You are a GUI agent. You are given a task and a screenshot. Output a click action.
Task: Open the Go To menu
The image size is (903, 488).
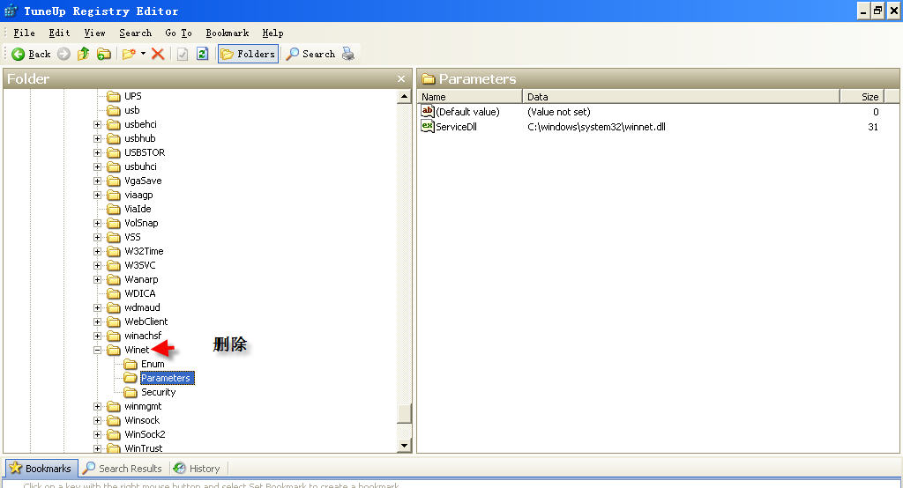[178, 33]
